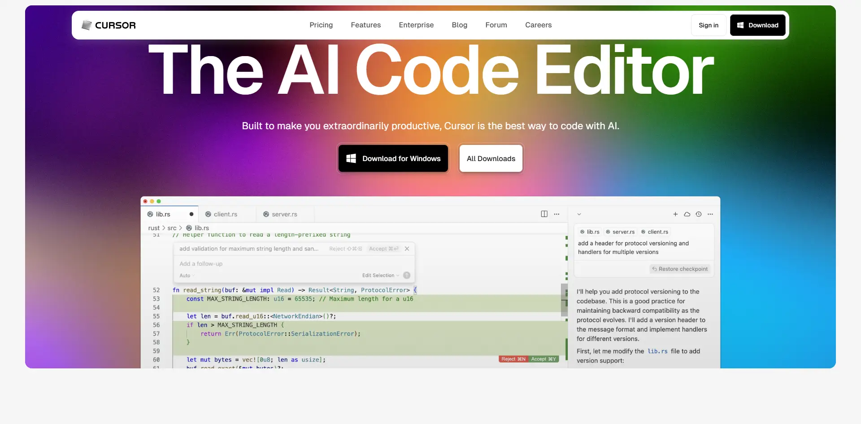Click the Windows logo on hero download button
This screenshot has height=424, width=861.
(x=351, y=158)
